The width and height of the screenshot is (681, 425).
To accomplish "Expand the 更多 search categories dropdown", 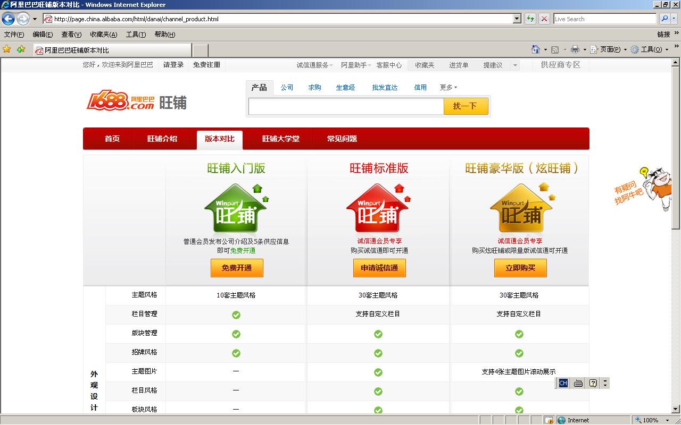I will tap(449, 88).
